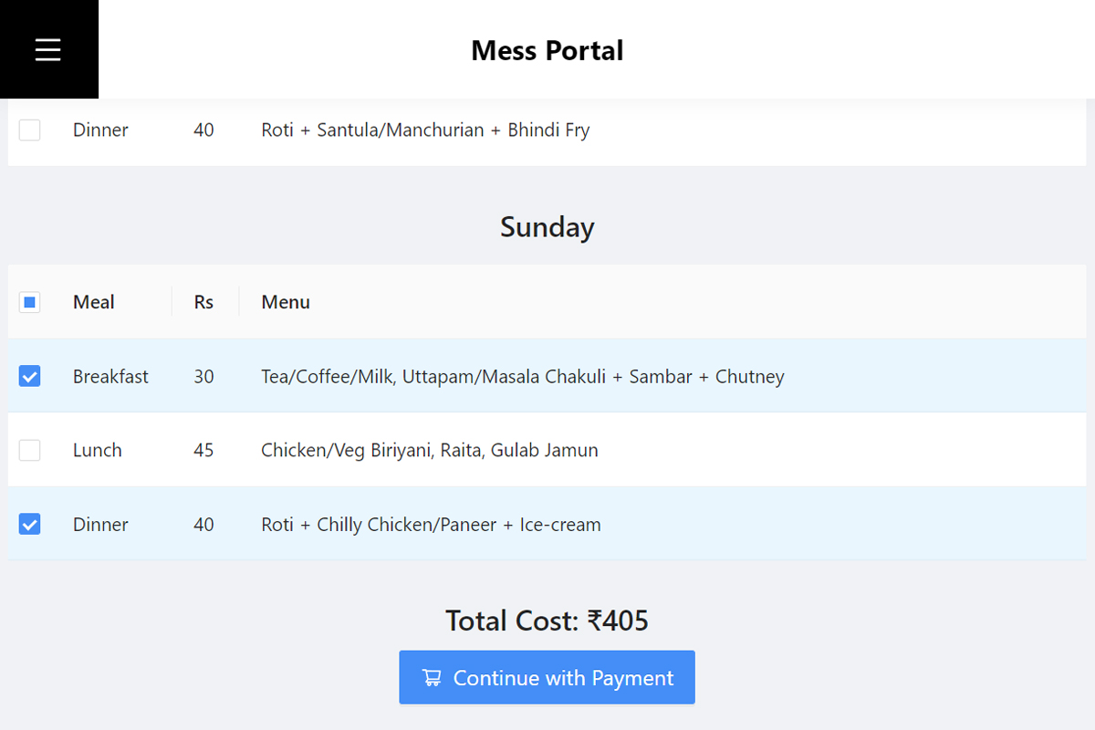Check the top Dinner row checkbox
The width and height of the screenshot is (1095, 730).
coord(30,130)
